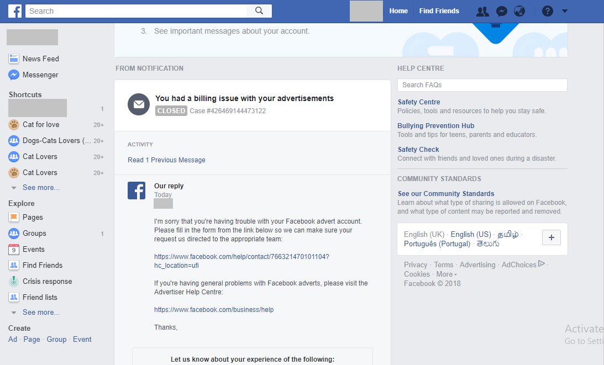Open the Safety Centre link

pyautogui.click(x=419, y=102)
